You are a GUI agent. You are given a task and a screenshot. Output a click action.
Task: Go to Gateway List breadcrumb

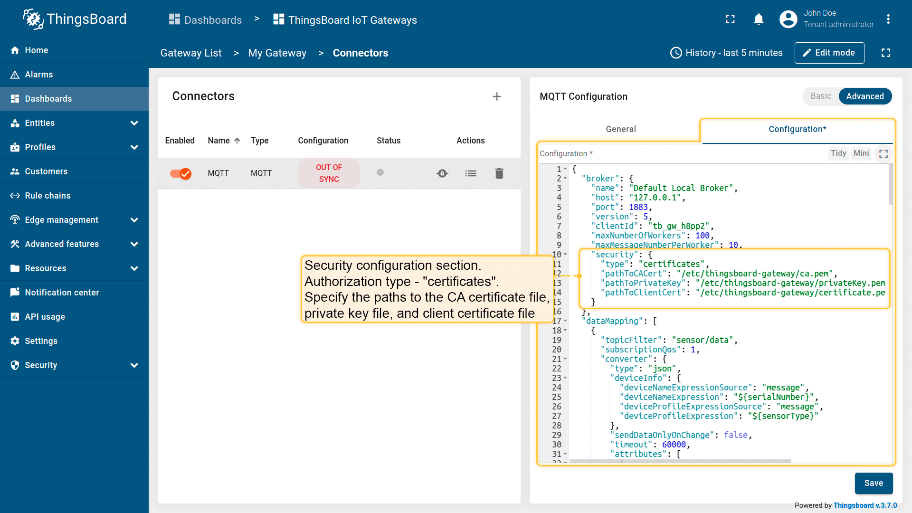pyautogui.click(x=191, y=53)
